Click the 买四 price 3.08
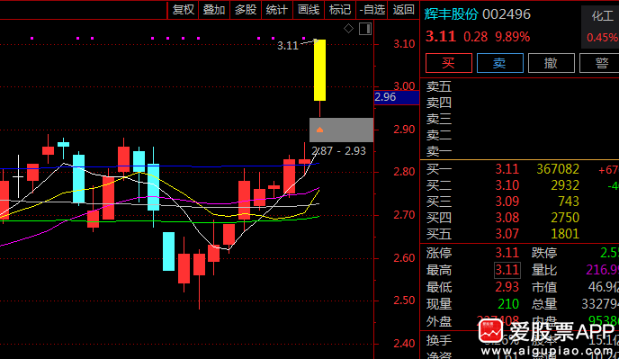619x359 pixels. (x=507, y=218)
